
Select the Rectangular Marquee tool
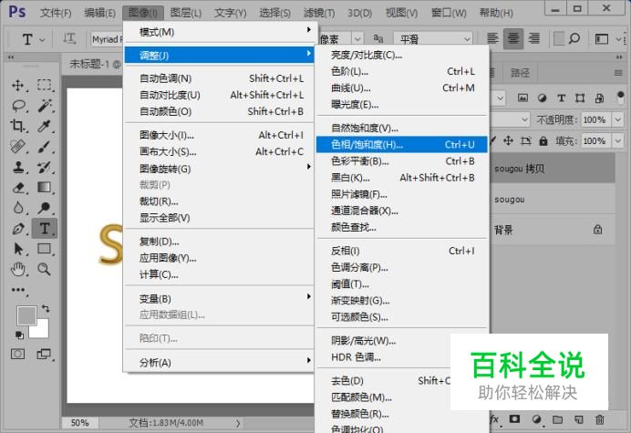pos(45,86)
